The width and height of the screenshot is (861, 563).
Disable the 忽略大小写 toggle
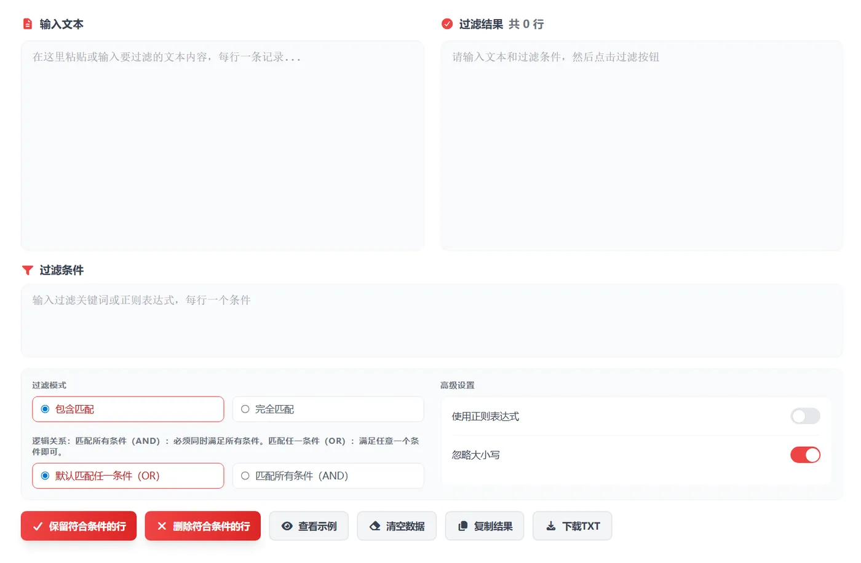(x=805, y=455)
